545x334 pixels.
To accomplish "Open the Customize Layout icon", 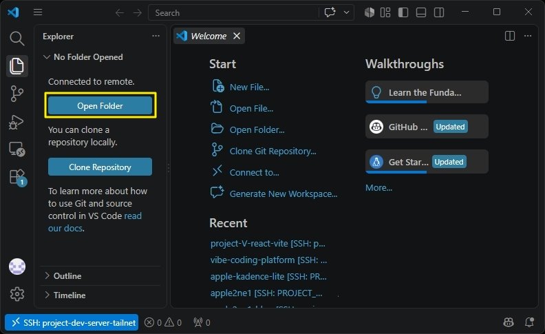I will pos(385,12).
